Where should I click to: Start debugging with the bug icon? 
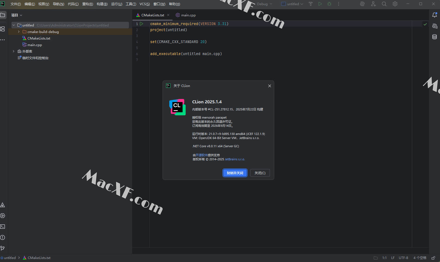coord(329,4)
